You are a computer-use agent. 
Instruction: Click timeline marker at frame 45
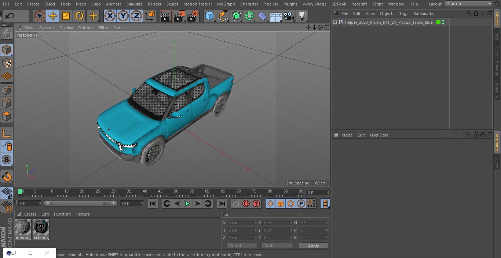pos(160,191)
